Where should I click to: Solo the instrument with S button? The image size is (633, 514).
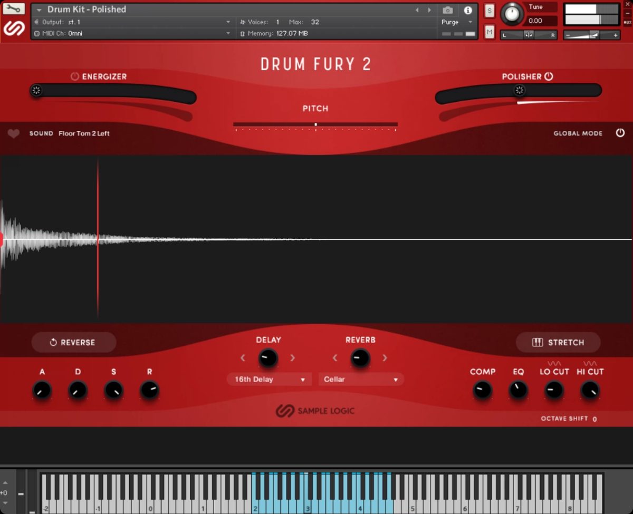click(x=490, y=11)
